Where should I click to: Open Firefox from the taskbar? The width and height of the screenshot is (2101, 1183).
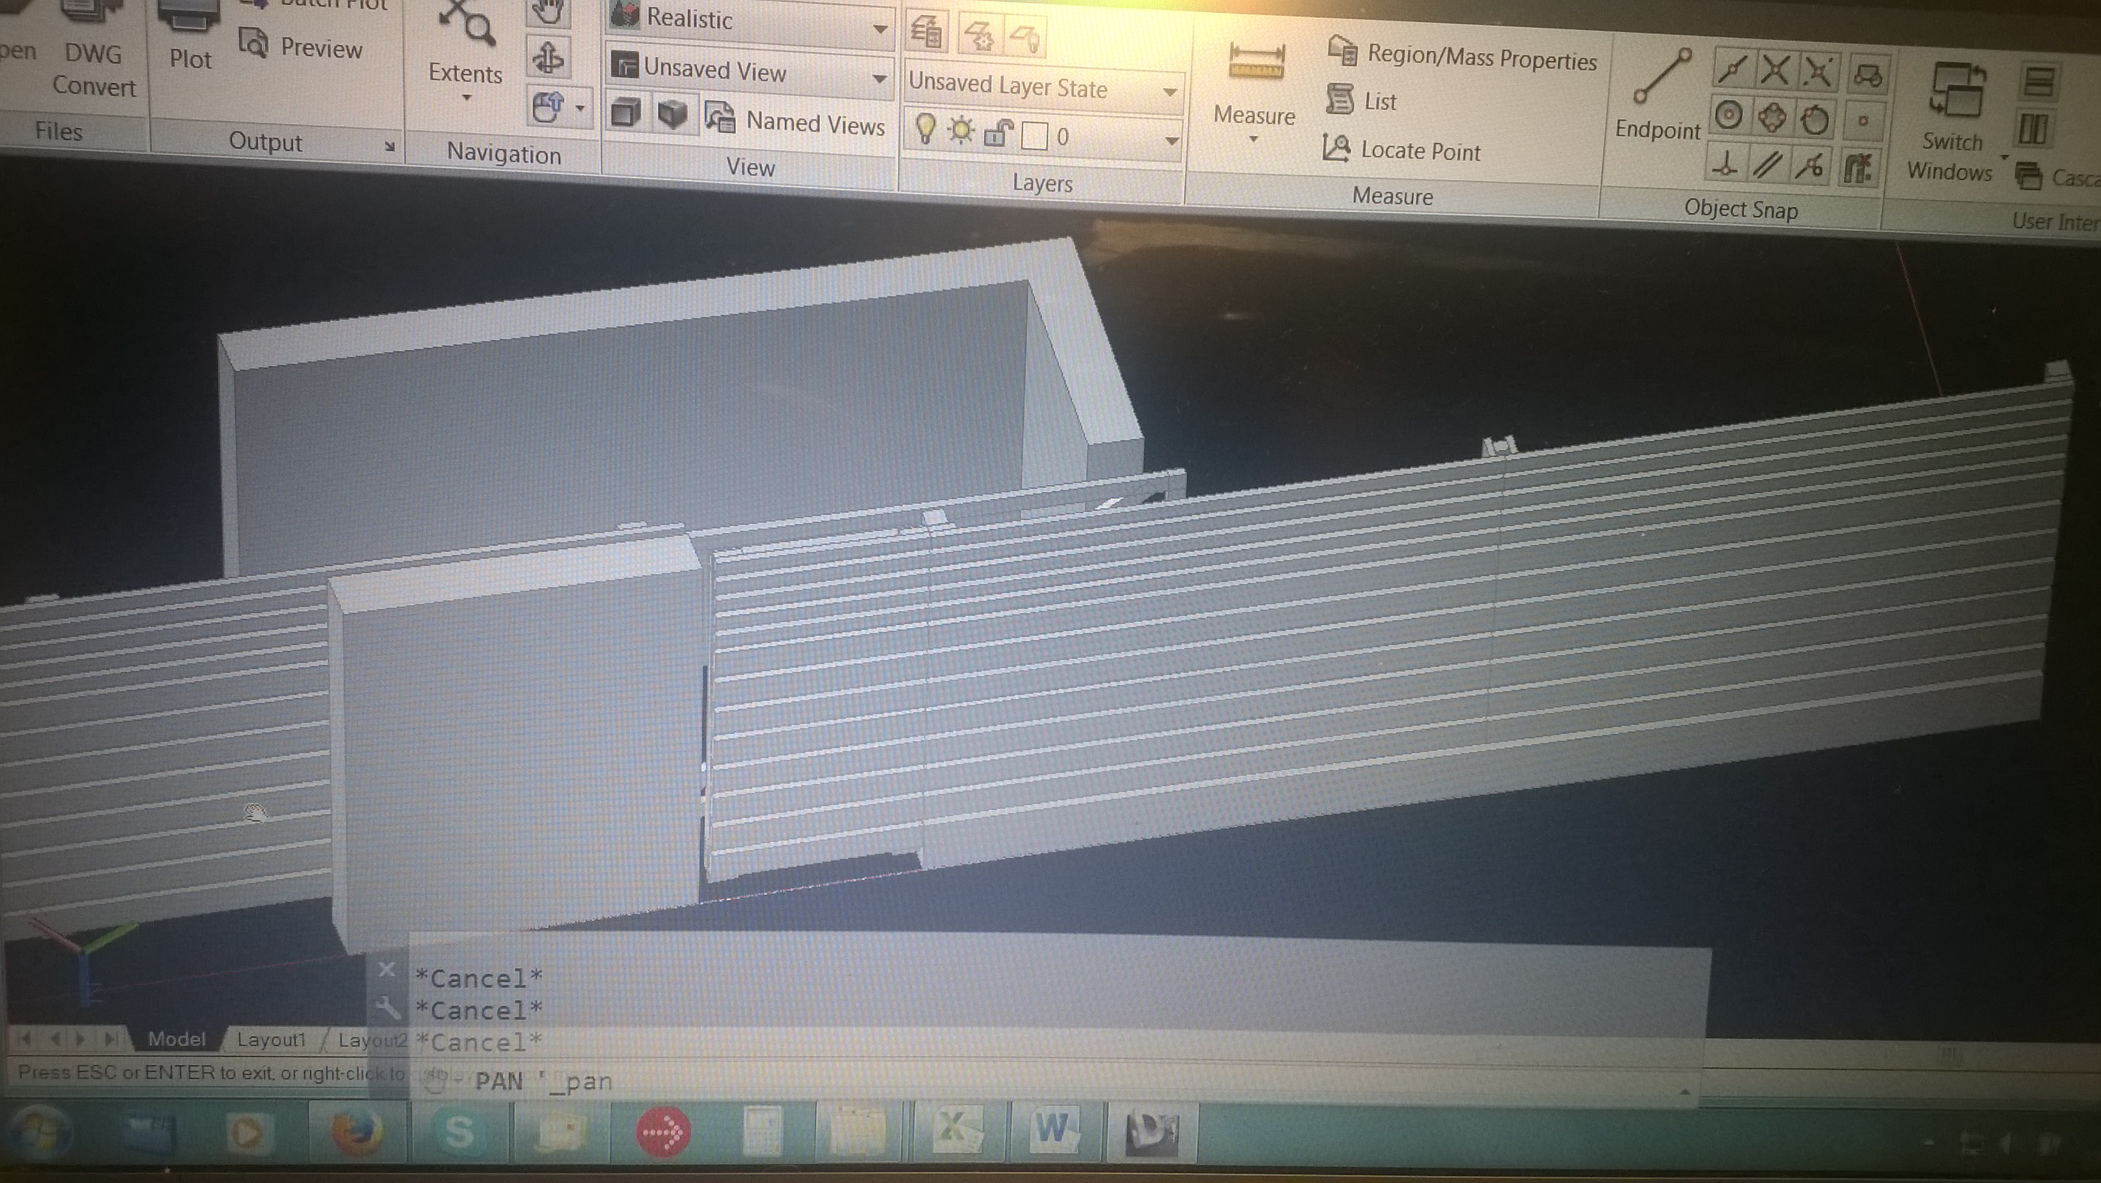(x=357, y=1133)
